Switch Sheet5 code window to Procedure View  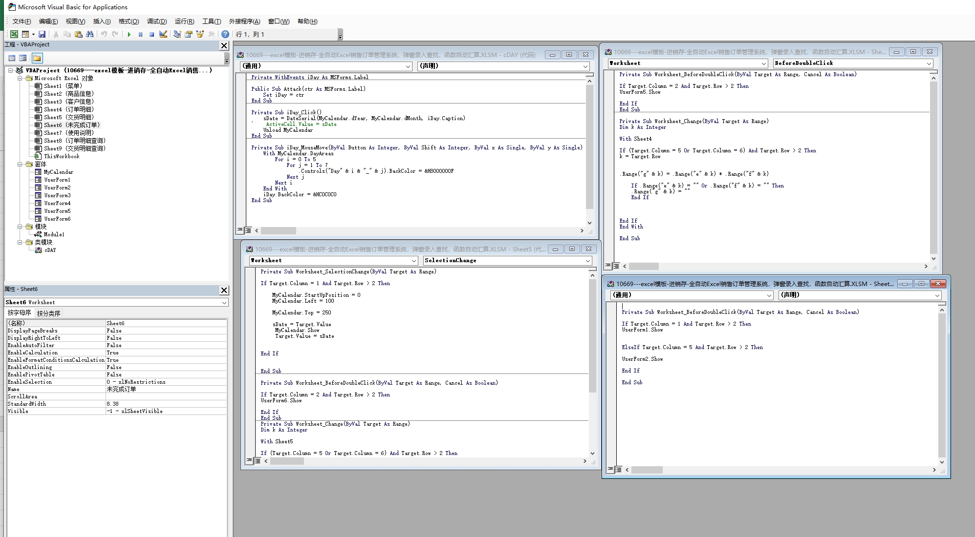249,460
